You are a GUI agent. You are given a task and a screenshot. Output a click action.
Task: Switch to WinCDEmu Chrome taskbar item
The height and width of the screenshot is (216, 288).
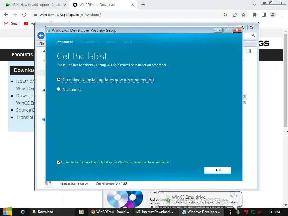[110, 212]
